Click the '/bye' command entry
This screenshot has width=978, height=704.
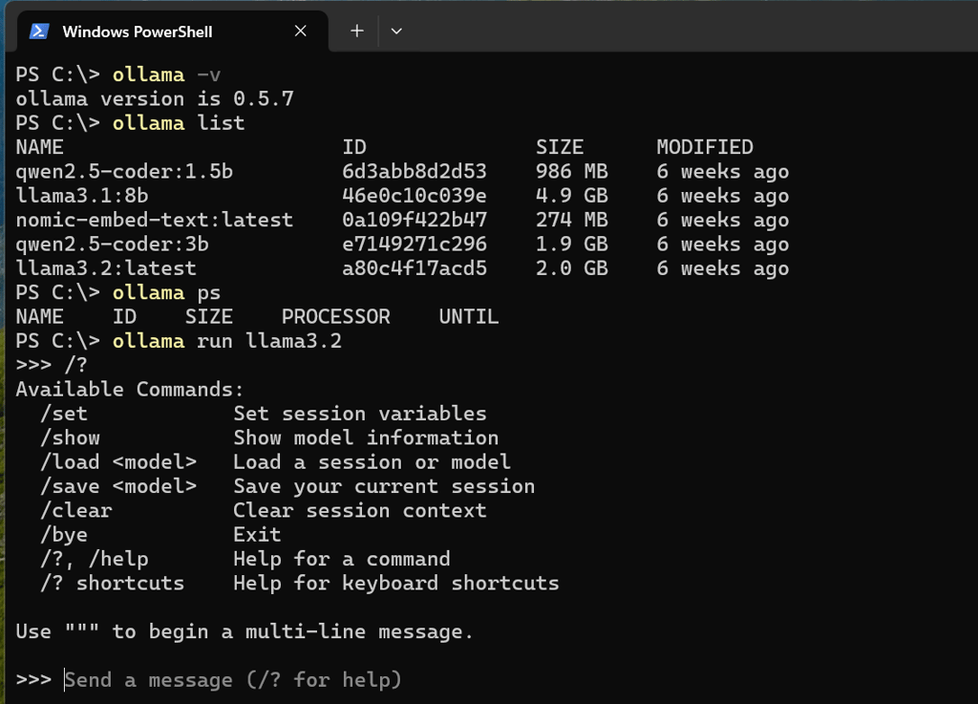tap(64, 535)
